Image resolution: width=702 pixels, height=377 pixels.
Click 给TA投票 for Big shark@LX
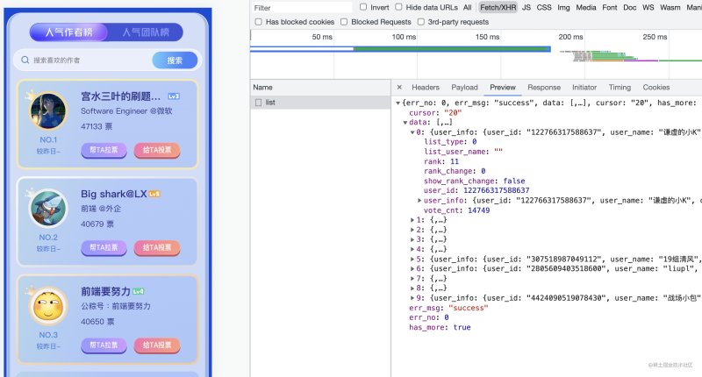[157, 248]
